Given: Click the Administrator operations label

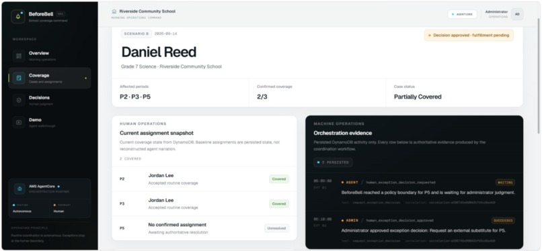Looking at the screenshot, I should 496,14.
